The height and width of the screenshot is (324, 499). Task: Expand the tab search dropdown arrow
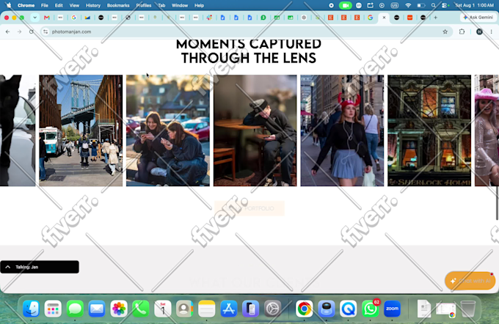click(34, 18)
